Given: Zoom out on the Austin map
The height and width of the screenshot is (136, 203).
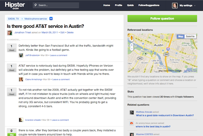Looking at the screenshot, I should tap(132, 49).
